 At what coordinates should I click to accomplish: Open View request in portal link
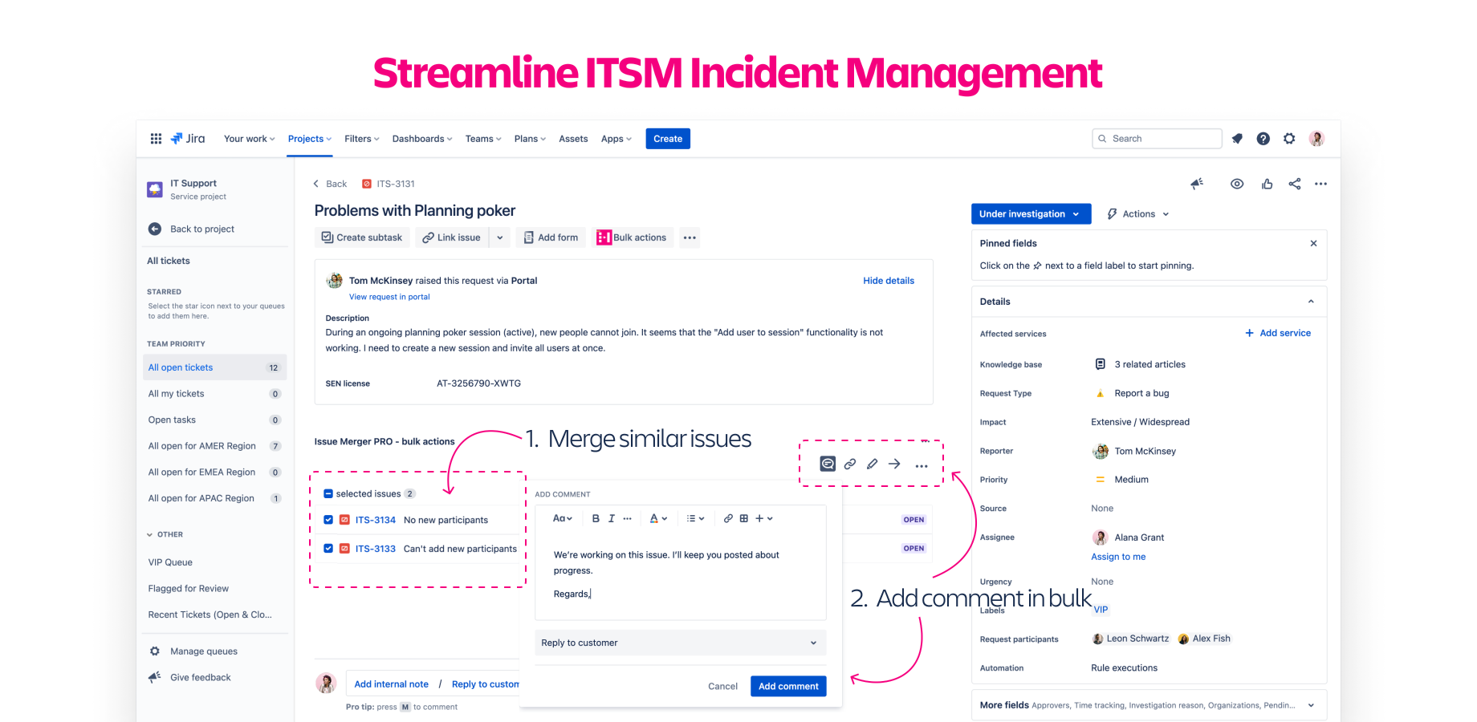pos(389,297)
